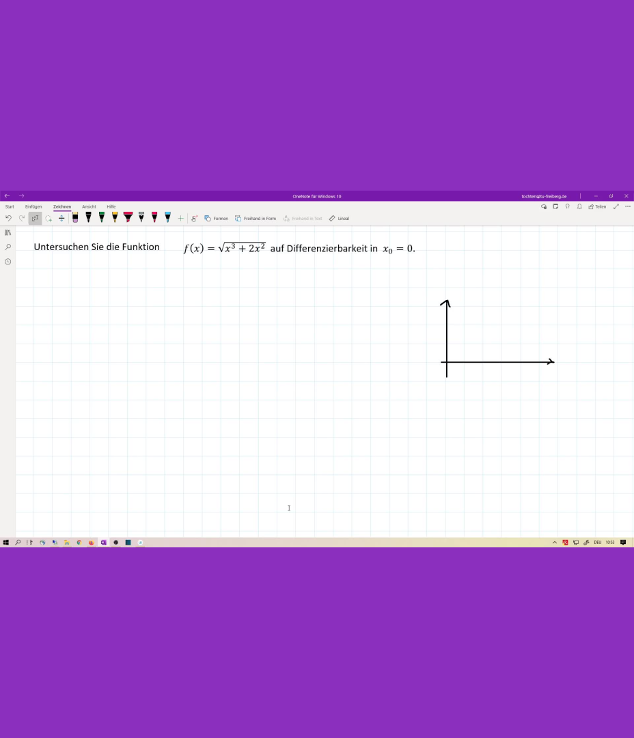The image size is (634, 738).
Task: Switch the DEU keyboard language
Action: 598,542
